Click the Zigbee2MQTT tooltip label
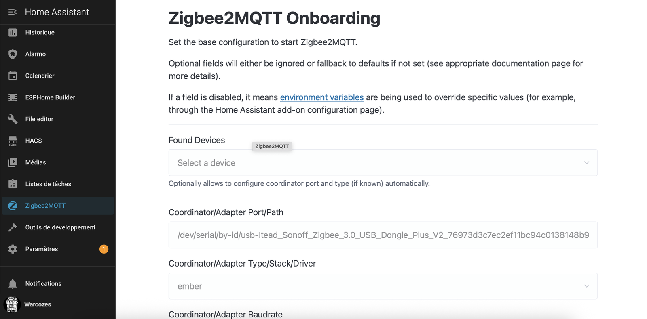Screen dimensions: 647x319 click(272, 146)
